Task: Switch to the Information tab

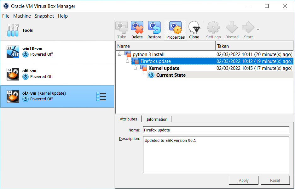Action: click(157, 119)
